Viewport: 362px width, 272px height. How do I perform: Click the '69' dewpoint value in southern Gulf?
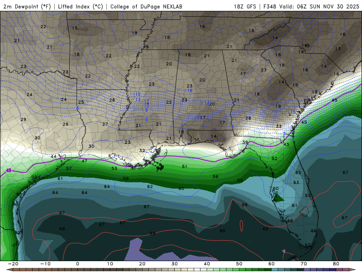pos(152,233)
